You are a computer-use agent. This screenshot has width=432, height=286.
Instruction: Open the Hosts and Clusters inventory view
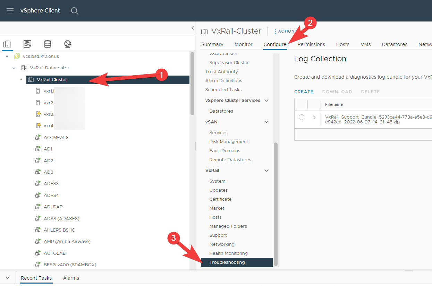7,44
